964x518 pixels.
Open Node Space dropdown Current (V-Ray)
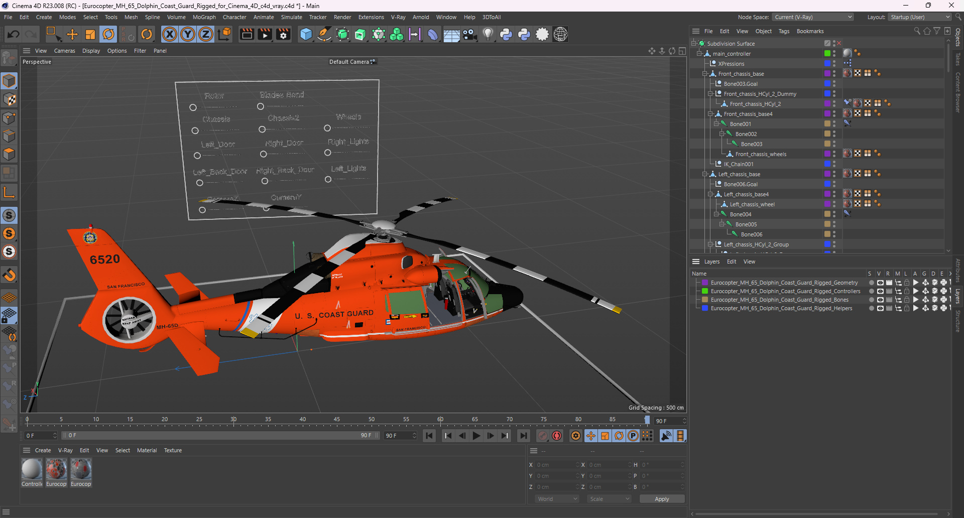click(813, 17)
